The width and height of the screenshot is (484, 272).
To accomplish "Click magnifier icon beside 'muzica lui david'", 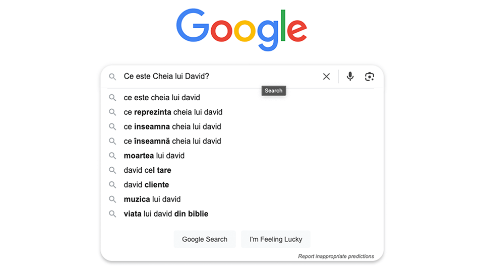I will tap(112, 199).
